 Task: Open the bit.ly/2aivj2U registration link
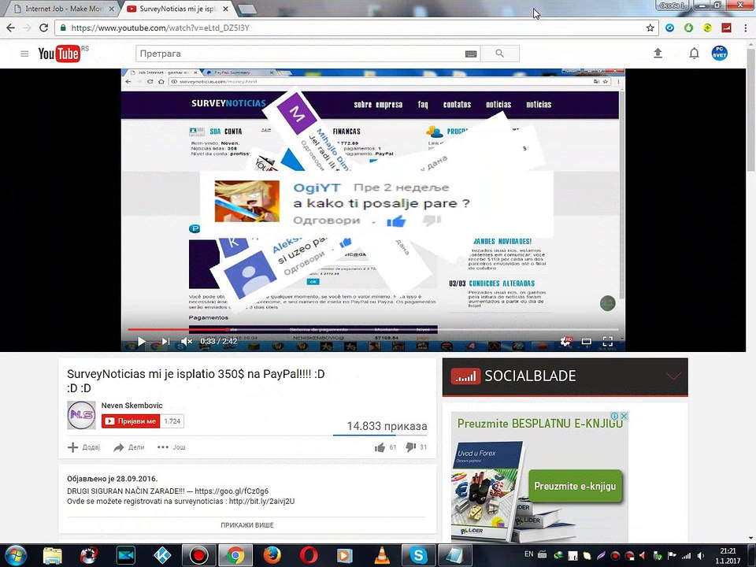(x=261, y=502)
